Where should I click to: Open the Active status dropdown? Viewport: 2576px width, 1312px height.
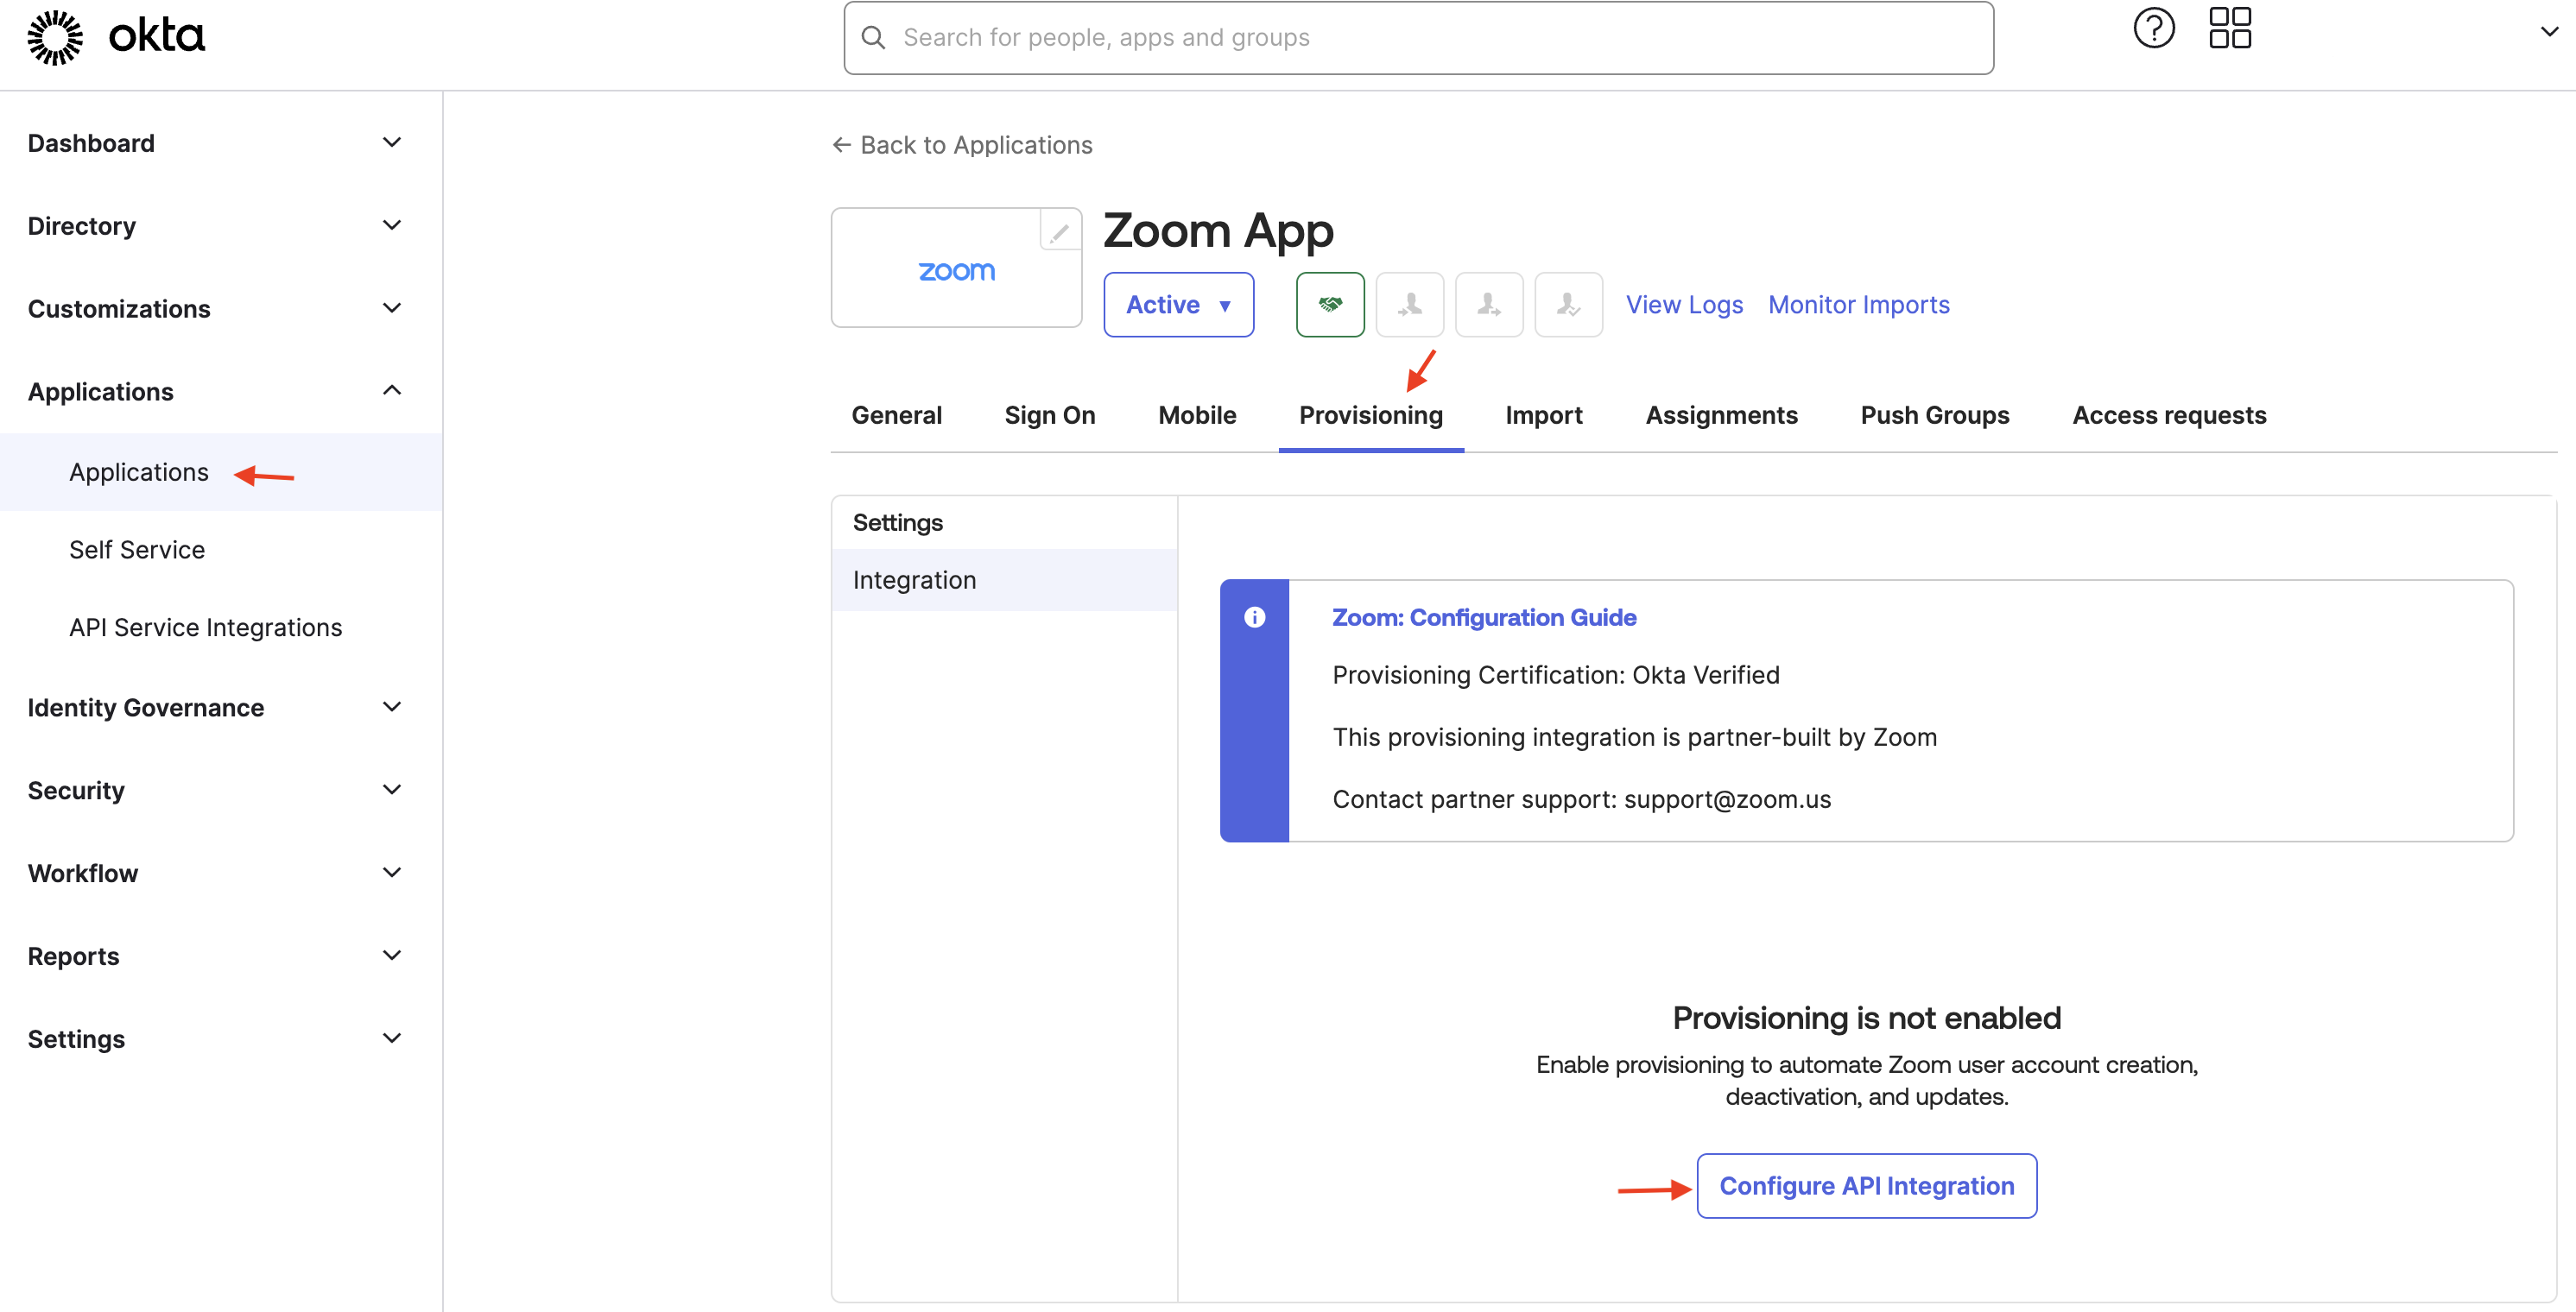coord(1177,304)
